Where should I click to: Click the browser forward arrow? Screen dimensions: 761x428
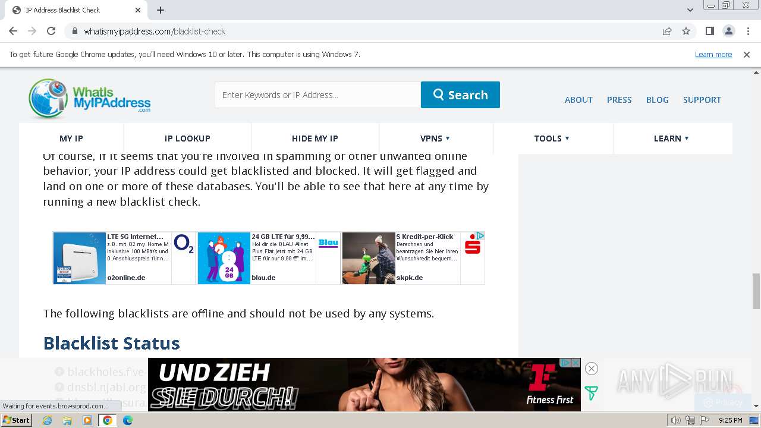[x=32, y=31]
